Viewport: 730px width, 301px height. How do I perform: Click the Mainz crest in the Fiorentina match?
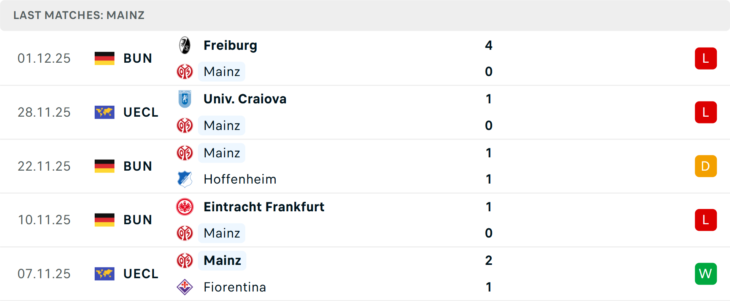(x=185, y=261)
